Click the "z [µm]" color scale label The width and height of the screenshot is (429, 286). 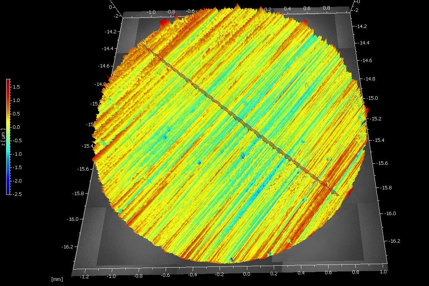pos(3,137)
